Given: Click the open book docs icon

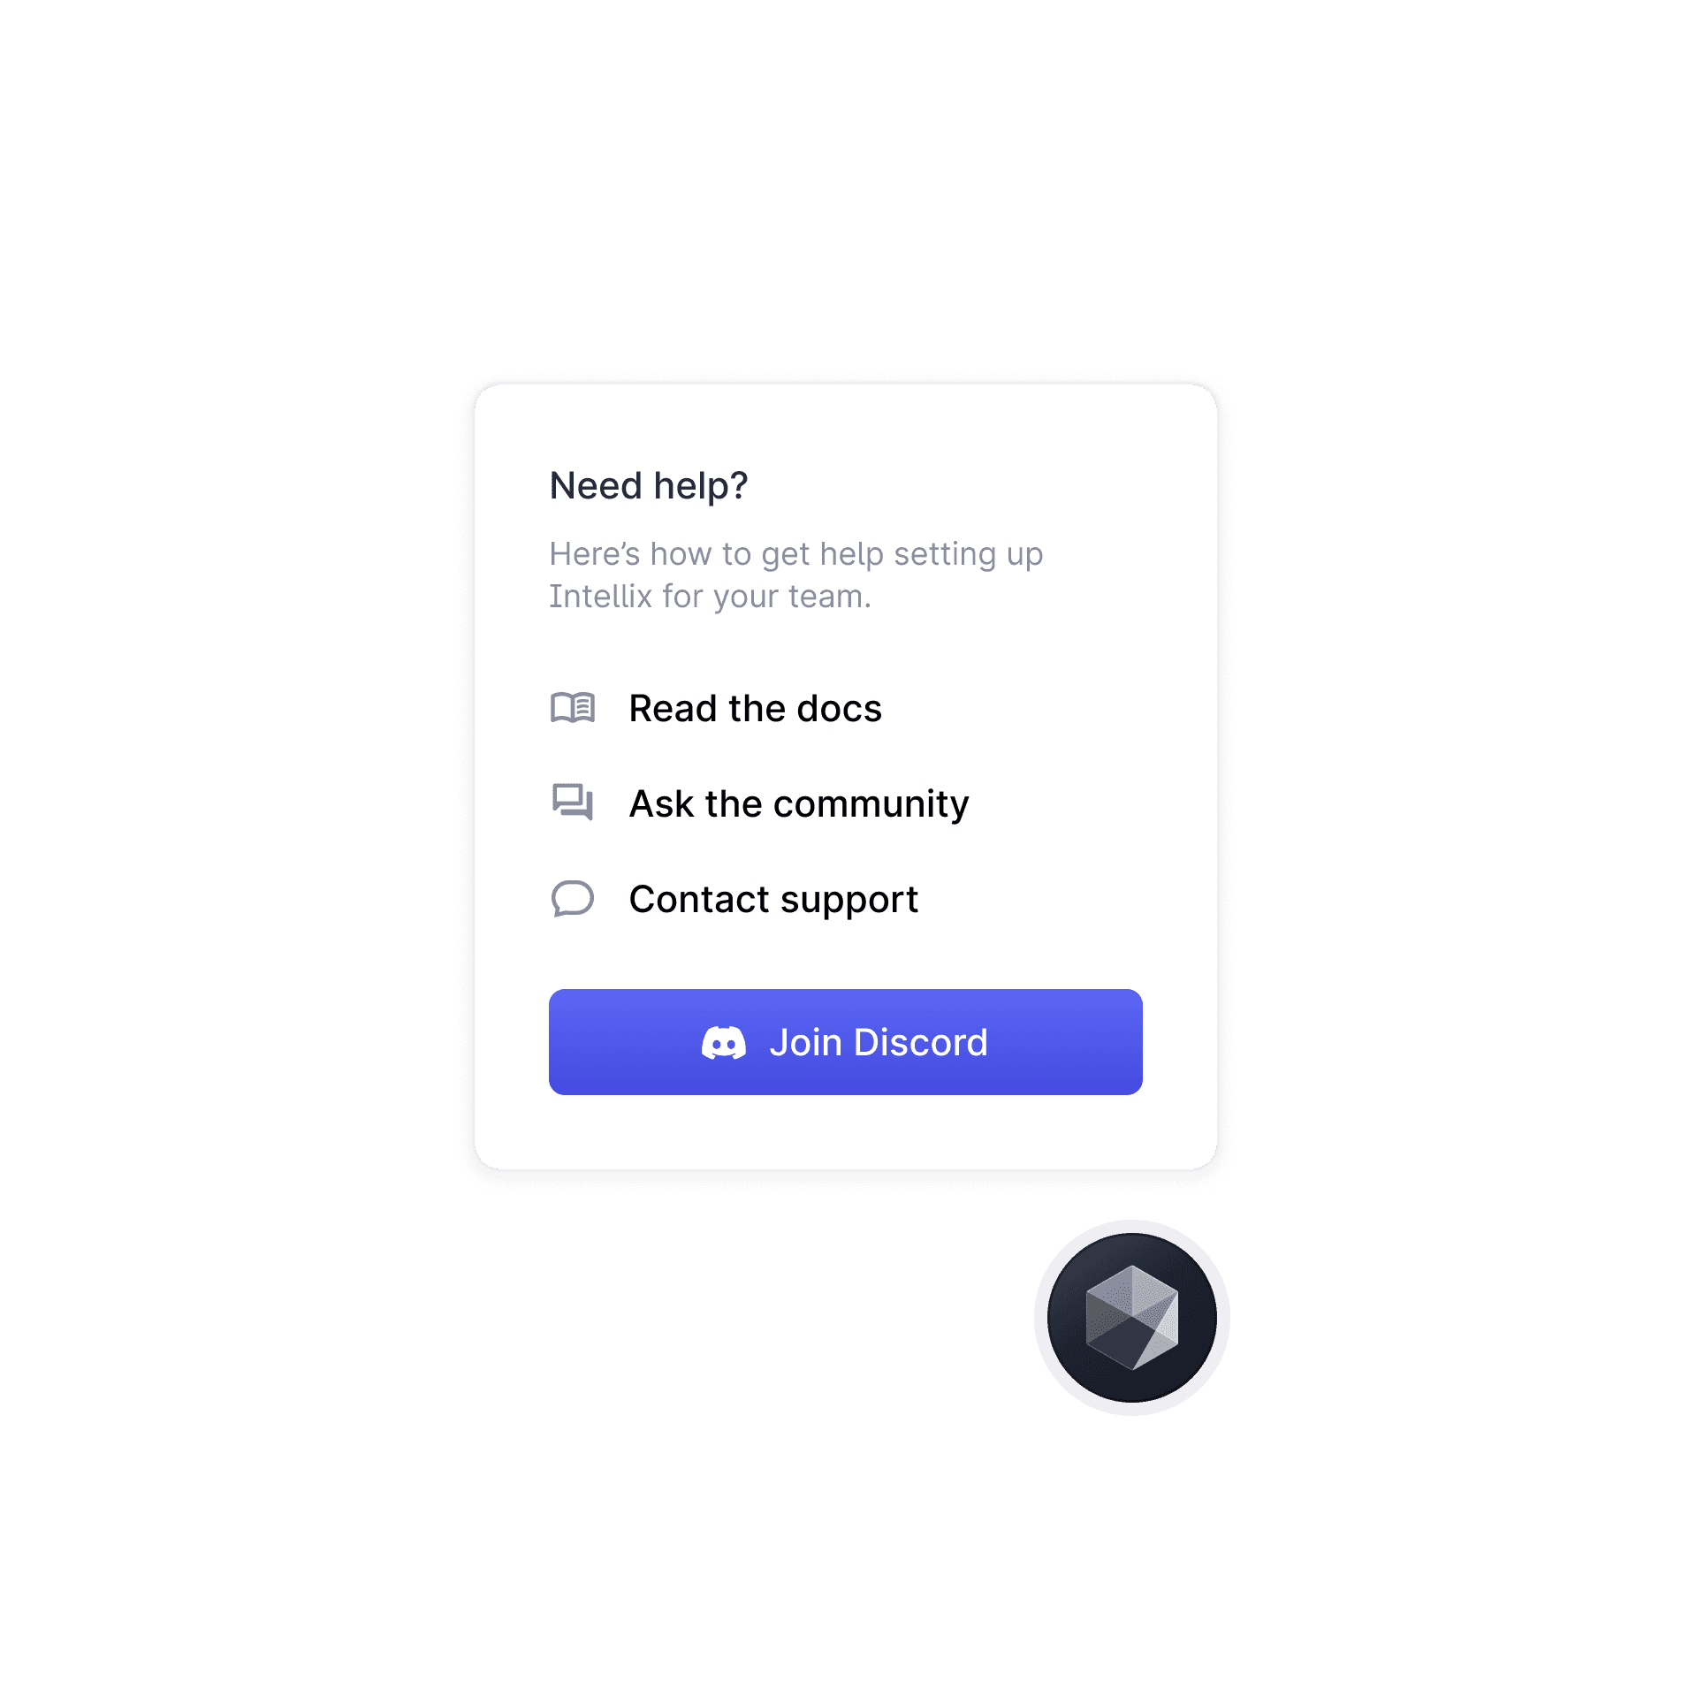Looking at the screenshot, I should [573, 708].
